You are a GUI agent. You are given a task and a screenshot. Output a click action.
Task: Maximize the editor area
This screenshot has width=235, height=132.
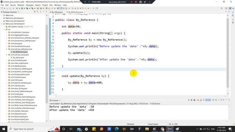(x=229, y=12)
